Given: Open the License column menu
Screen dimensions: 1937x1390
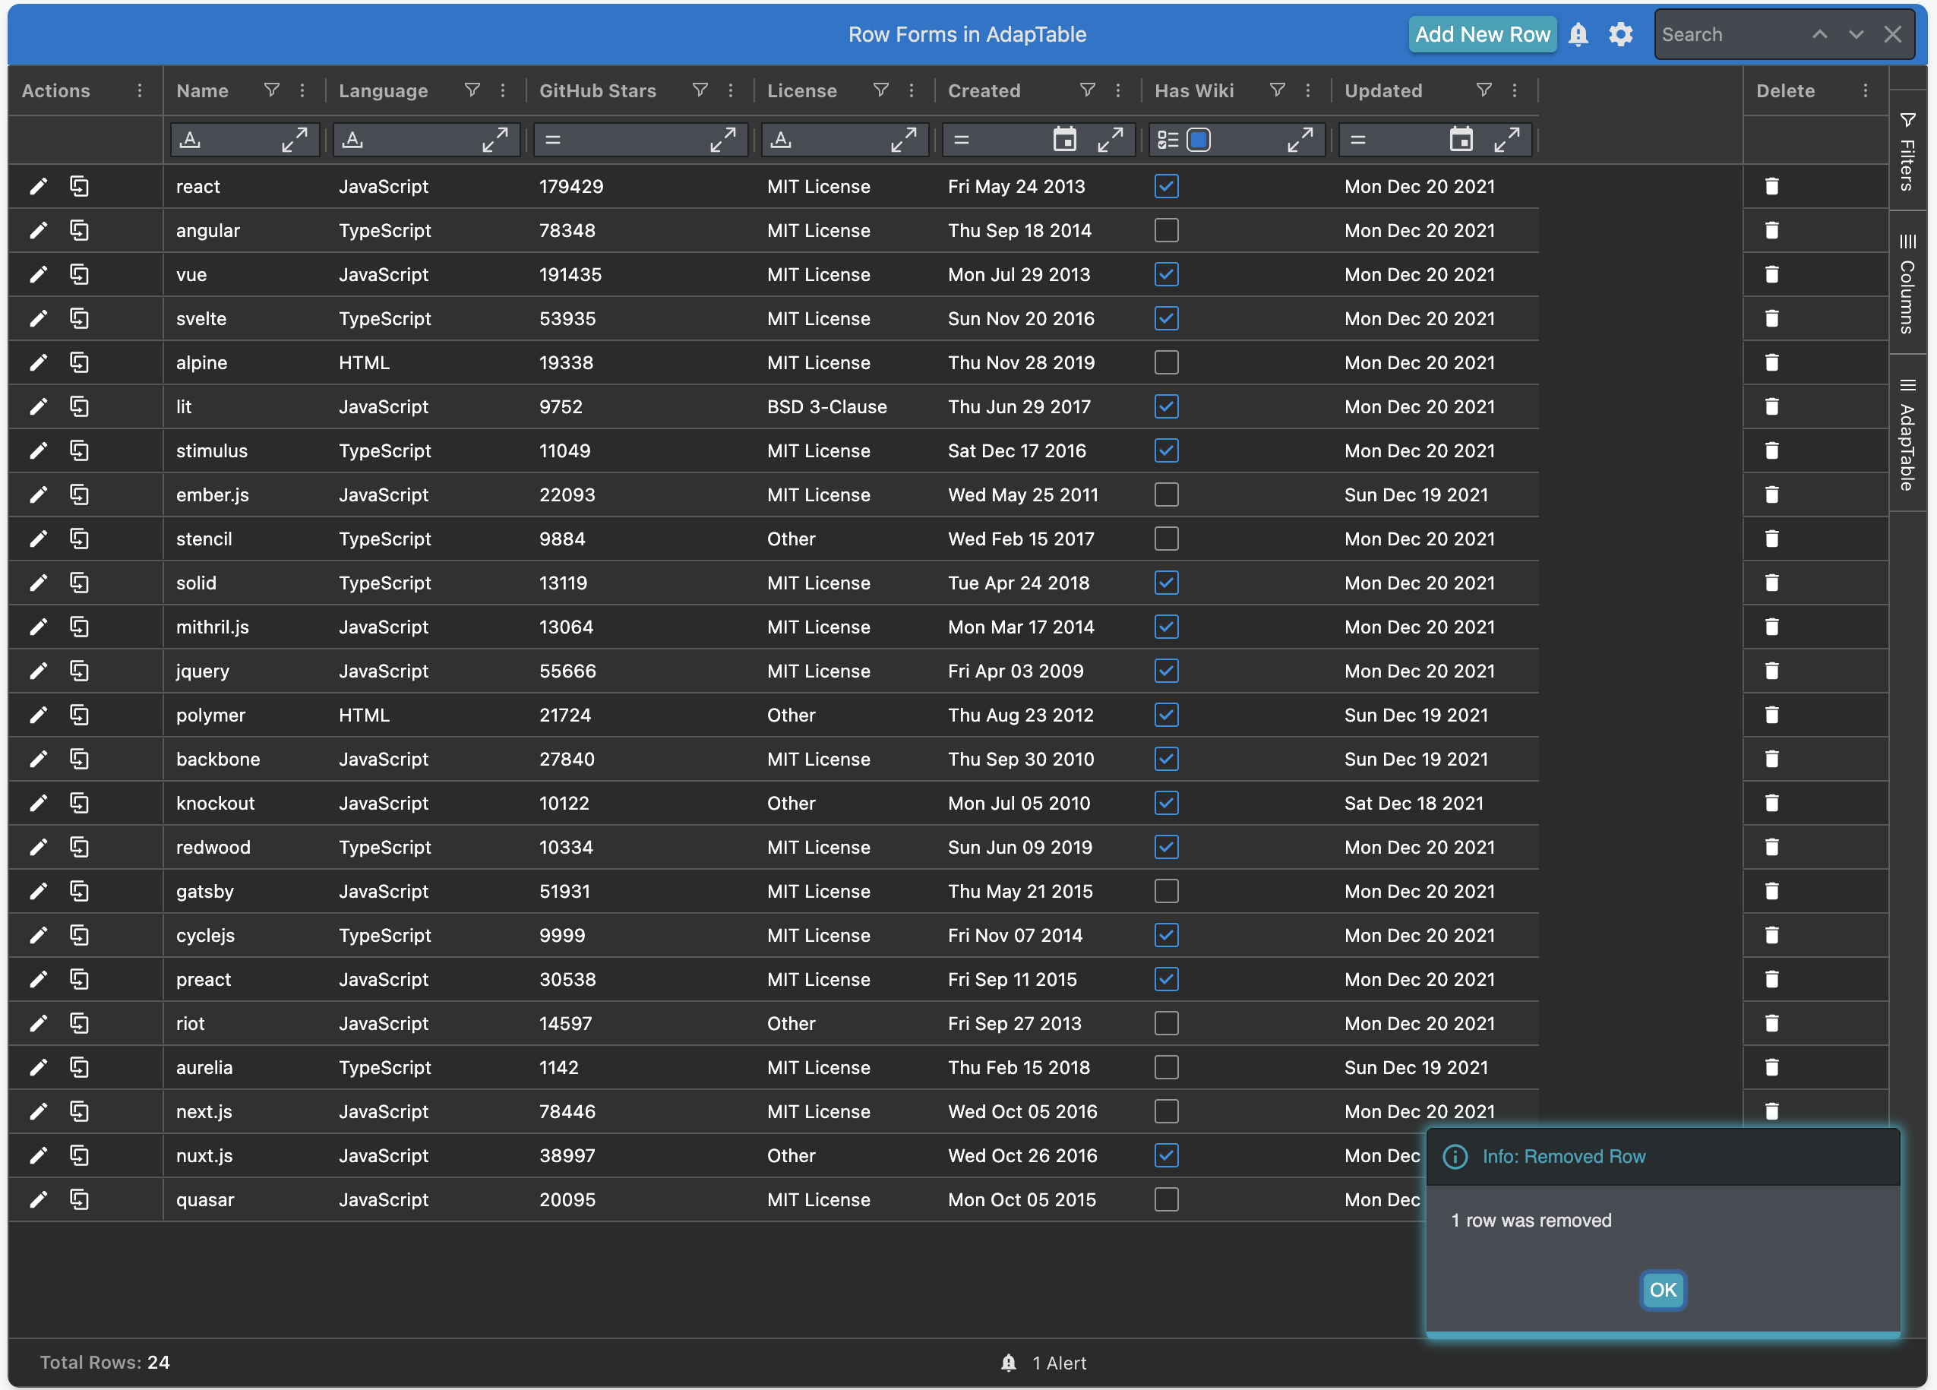Looking at the screenshot, I should pos(912,90).
